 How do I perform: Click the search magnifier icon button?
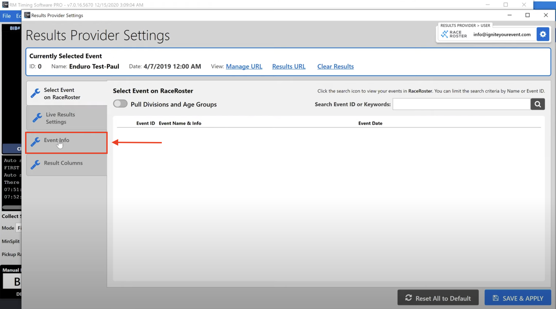[x=538, y=104]
